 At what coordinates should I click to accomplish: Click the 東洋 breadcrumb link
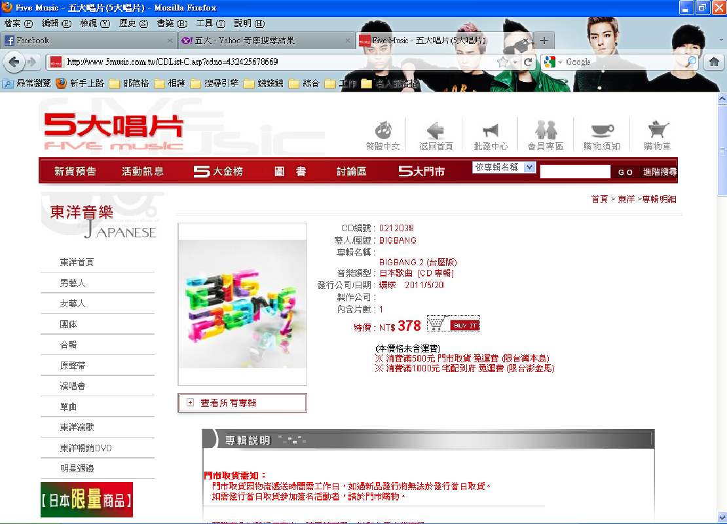coord(626,199)
